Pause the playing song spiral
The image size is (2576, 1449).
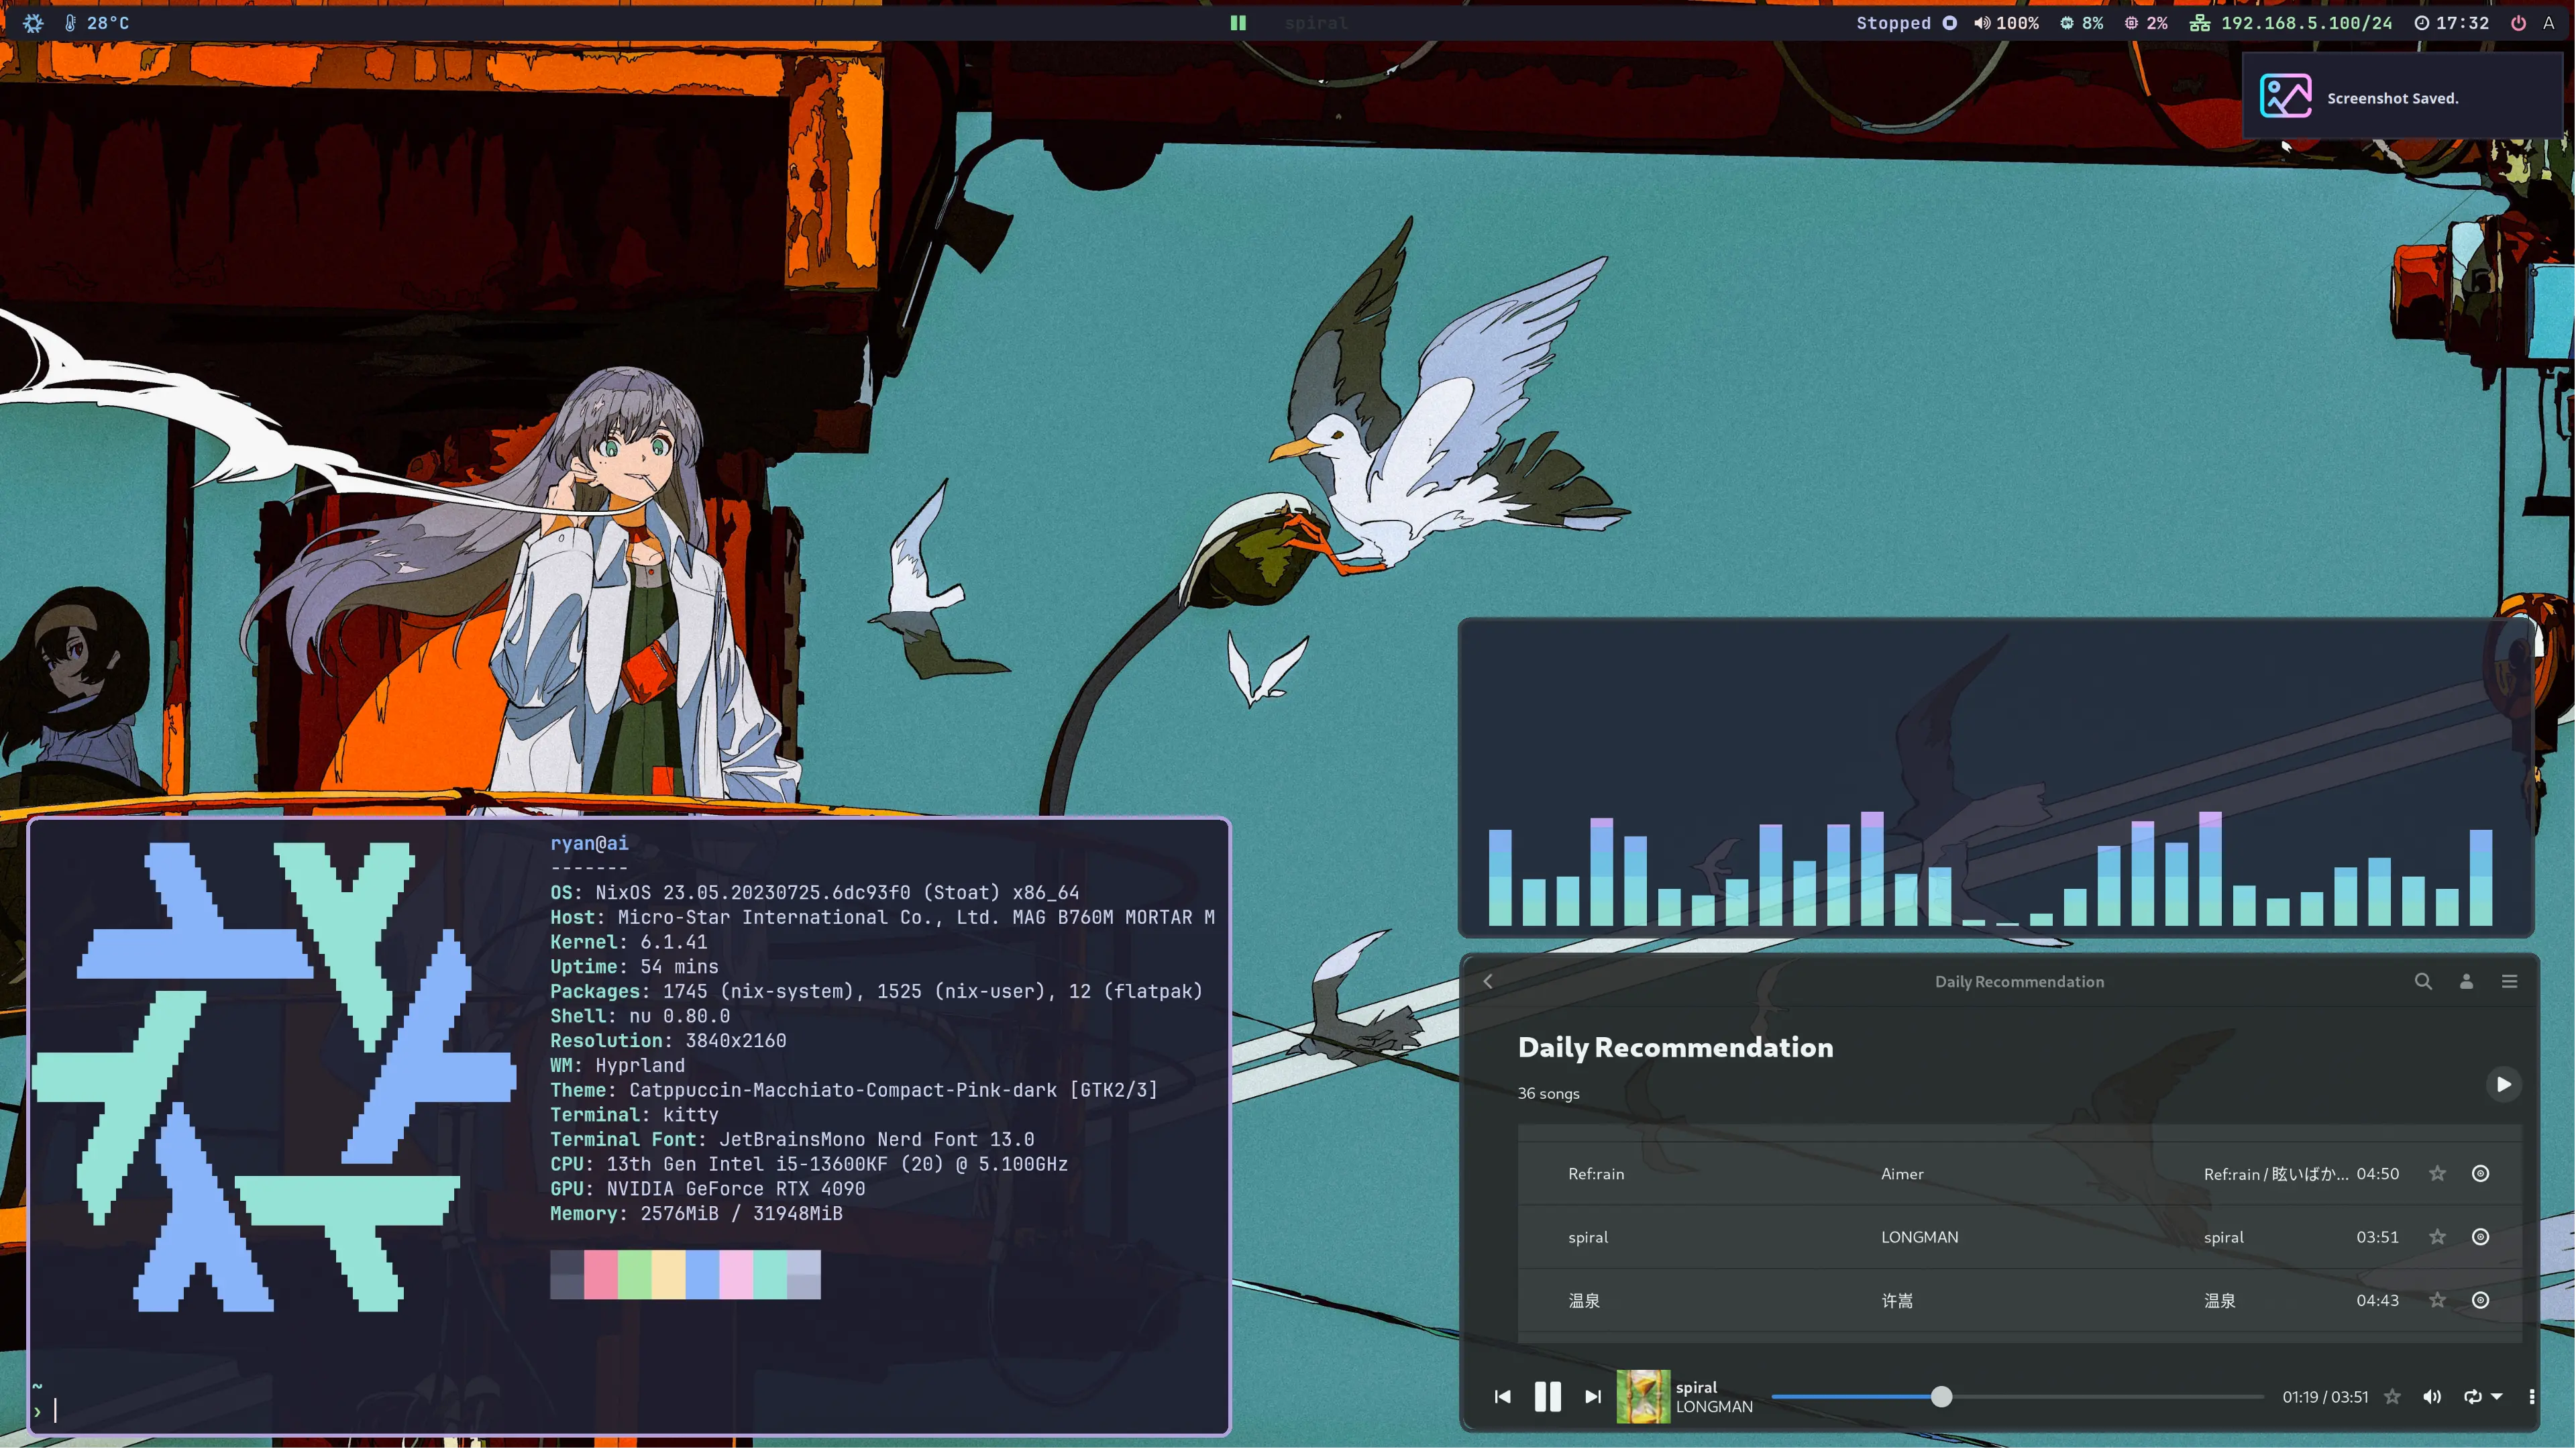tap(1547, 1396)
